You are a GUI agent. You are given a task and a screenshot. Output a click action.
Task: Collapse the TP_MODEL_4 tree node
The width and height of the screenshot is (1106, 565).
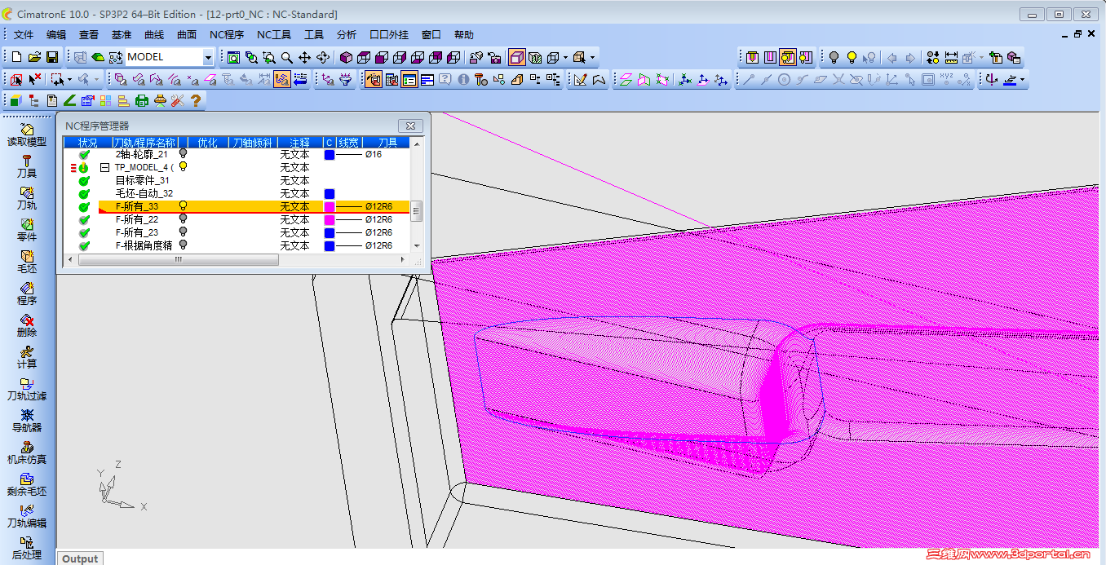pyautogui.click(x=104, y=167)
